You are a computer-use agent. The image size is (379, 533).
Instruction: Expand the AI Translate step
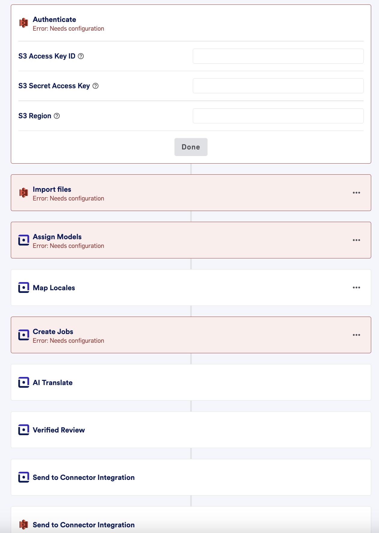[191, 382]
